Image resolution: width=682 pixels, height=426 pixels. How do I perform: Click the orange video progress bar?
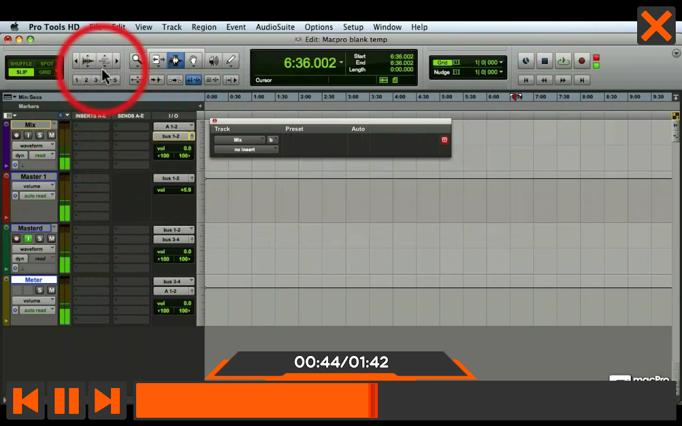pyautogui.click(x=257, y=400)
